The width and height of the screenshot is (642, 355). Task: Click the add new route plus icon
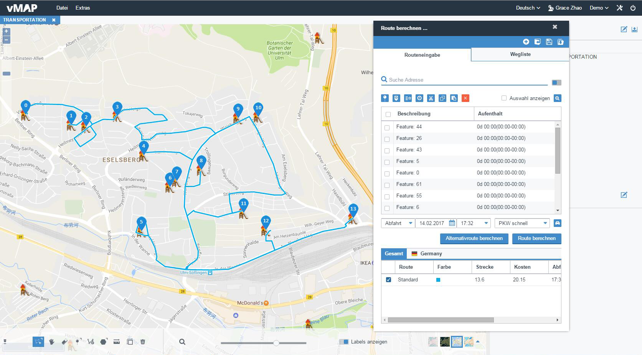pos(526,42)
